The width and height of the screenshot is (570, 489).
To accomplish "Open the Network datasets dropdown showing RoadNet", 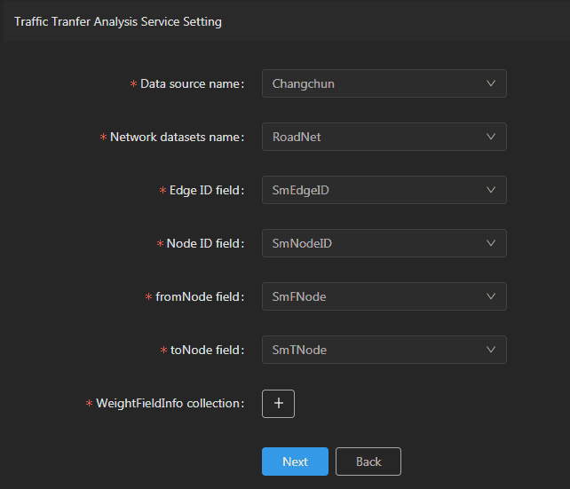I will point(384,137).
